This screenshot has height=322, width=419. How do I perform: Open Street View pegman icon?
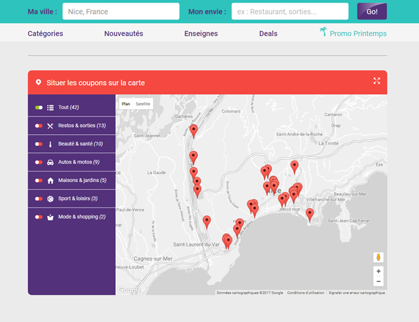point(378,257)
